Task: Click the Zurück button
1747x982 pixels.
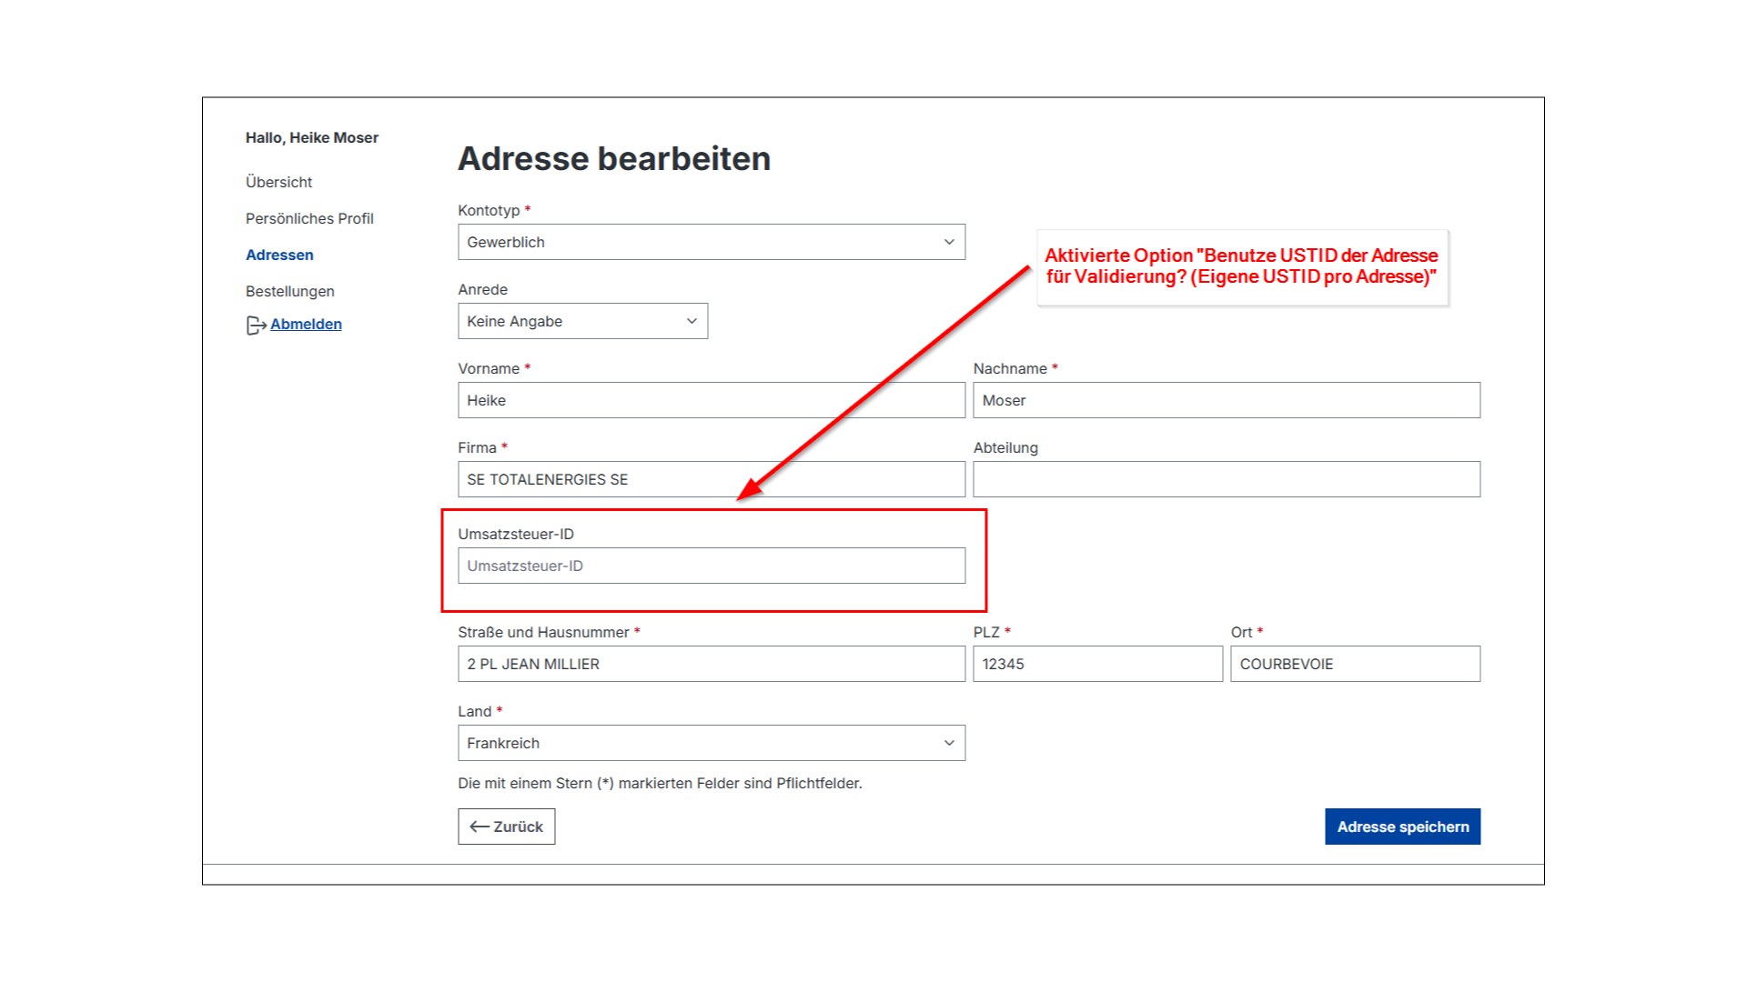Action: (x=506, y=826)
